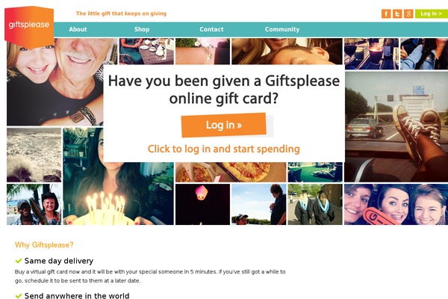The width and height of the screenshot is (448, 299).
Task: Click the Same day delivery checkmark icon
Action: pyautogui.click(x=19, y=261)
